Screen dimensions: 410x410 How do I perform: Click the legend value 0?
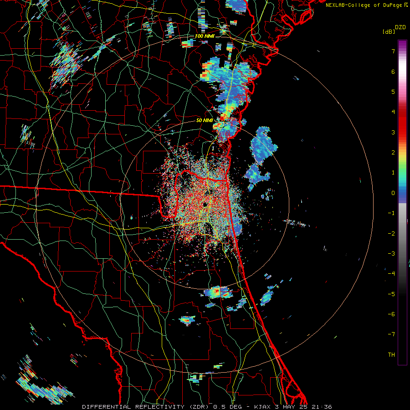tap(393, 193)
